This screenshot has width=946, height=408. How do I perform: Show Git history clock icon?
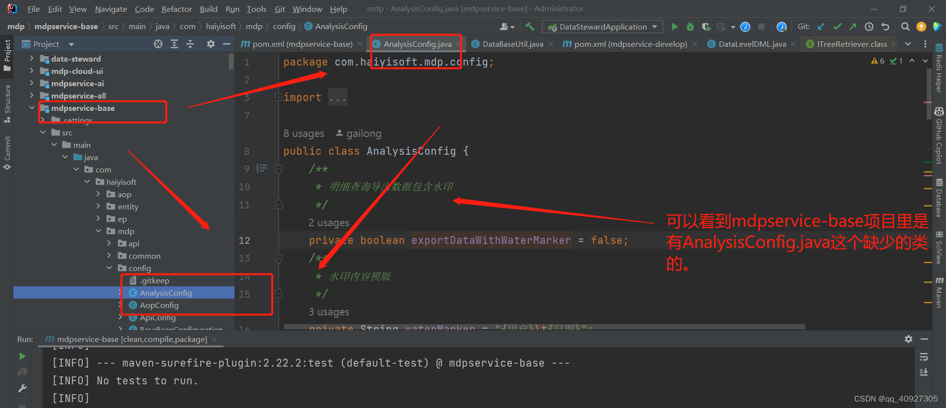[869, 27]
